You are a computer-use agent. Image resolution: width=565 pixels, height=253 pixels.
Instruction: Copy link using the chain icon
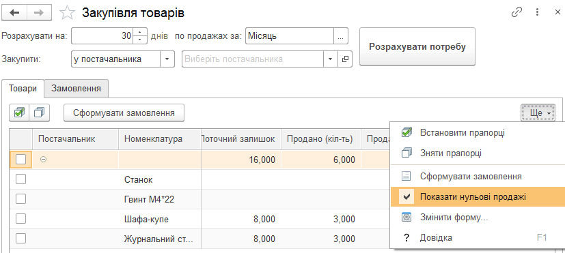(x=516, y=12)
